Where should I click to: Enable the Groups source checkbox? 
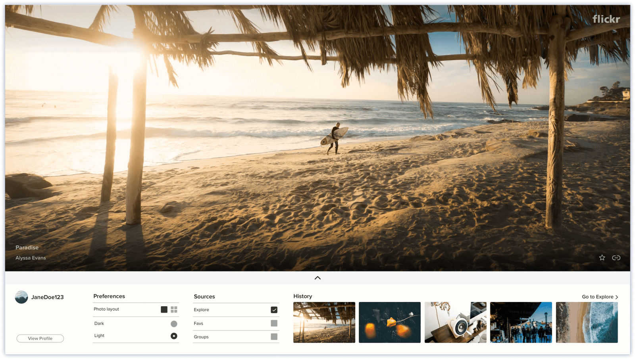274,336
